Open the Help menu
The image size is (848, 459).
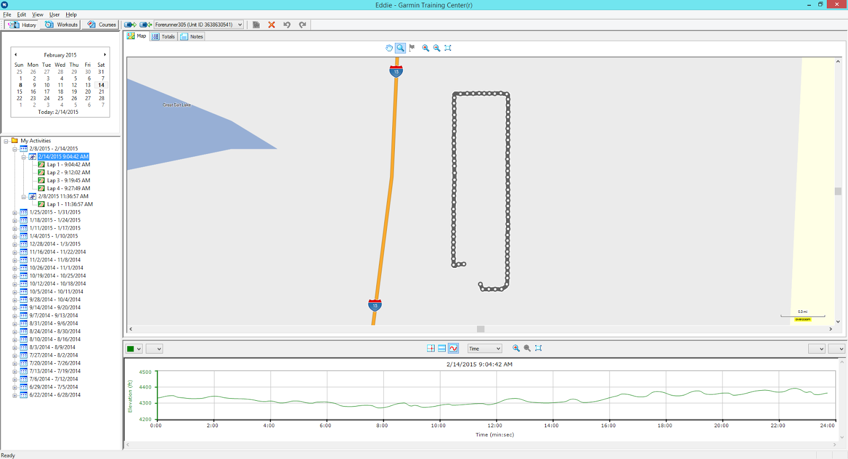[x=71, y=15]
